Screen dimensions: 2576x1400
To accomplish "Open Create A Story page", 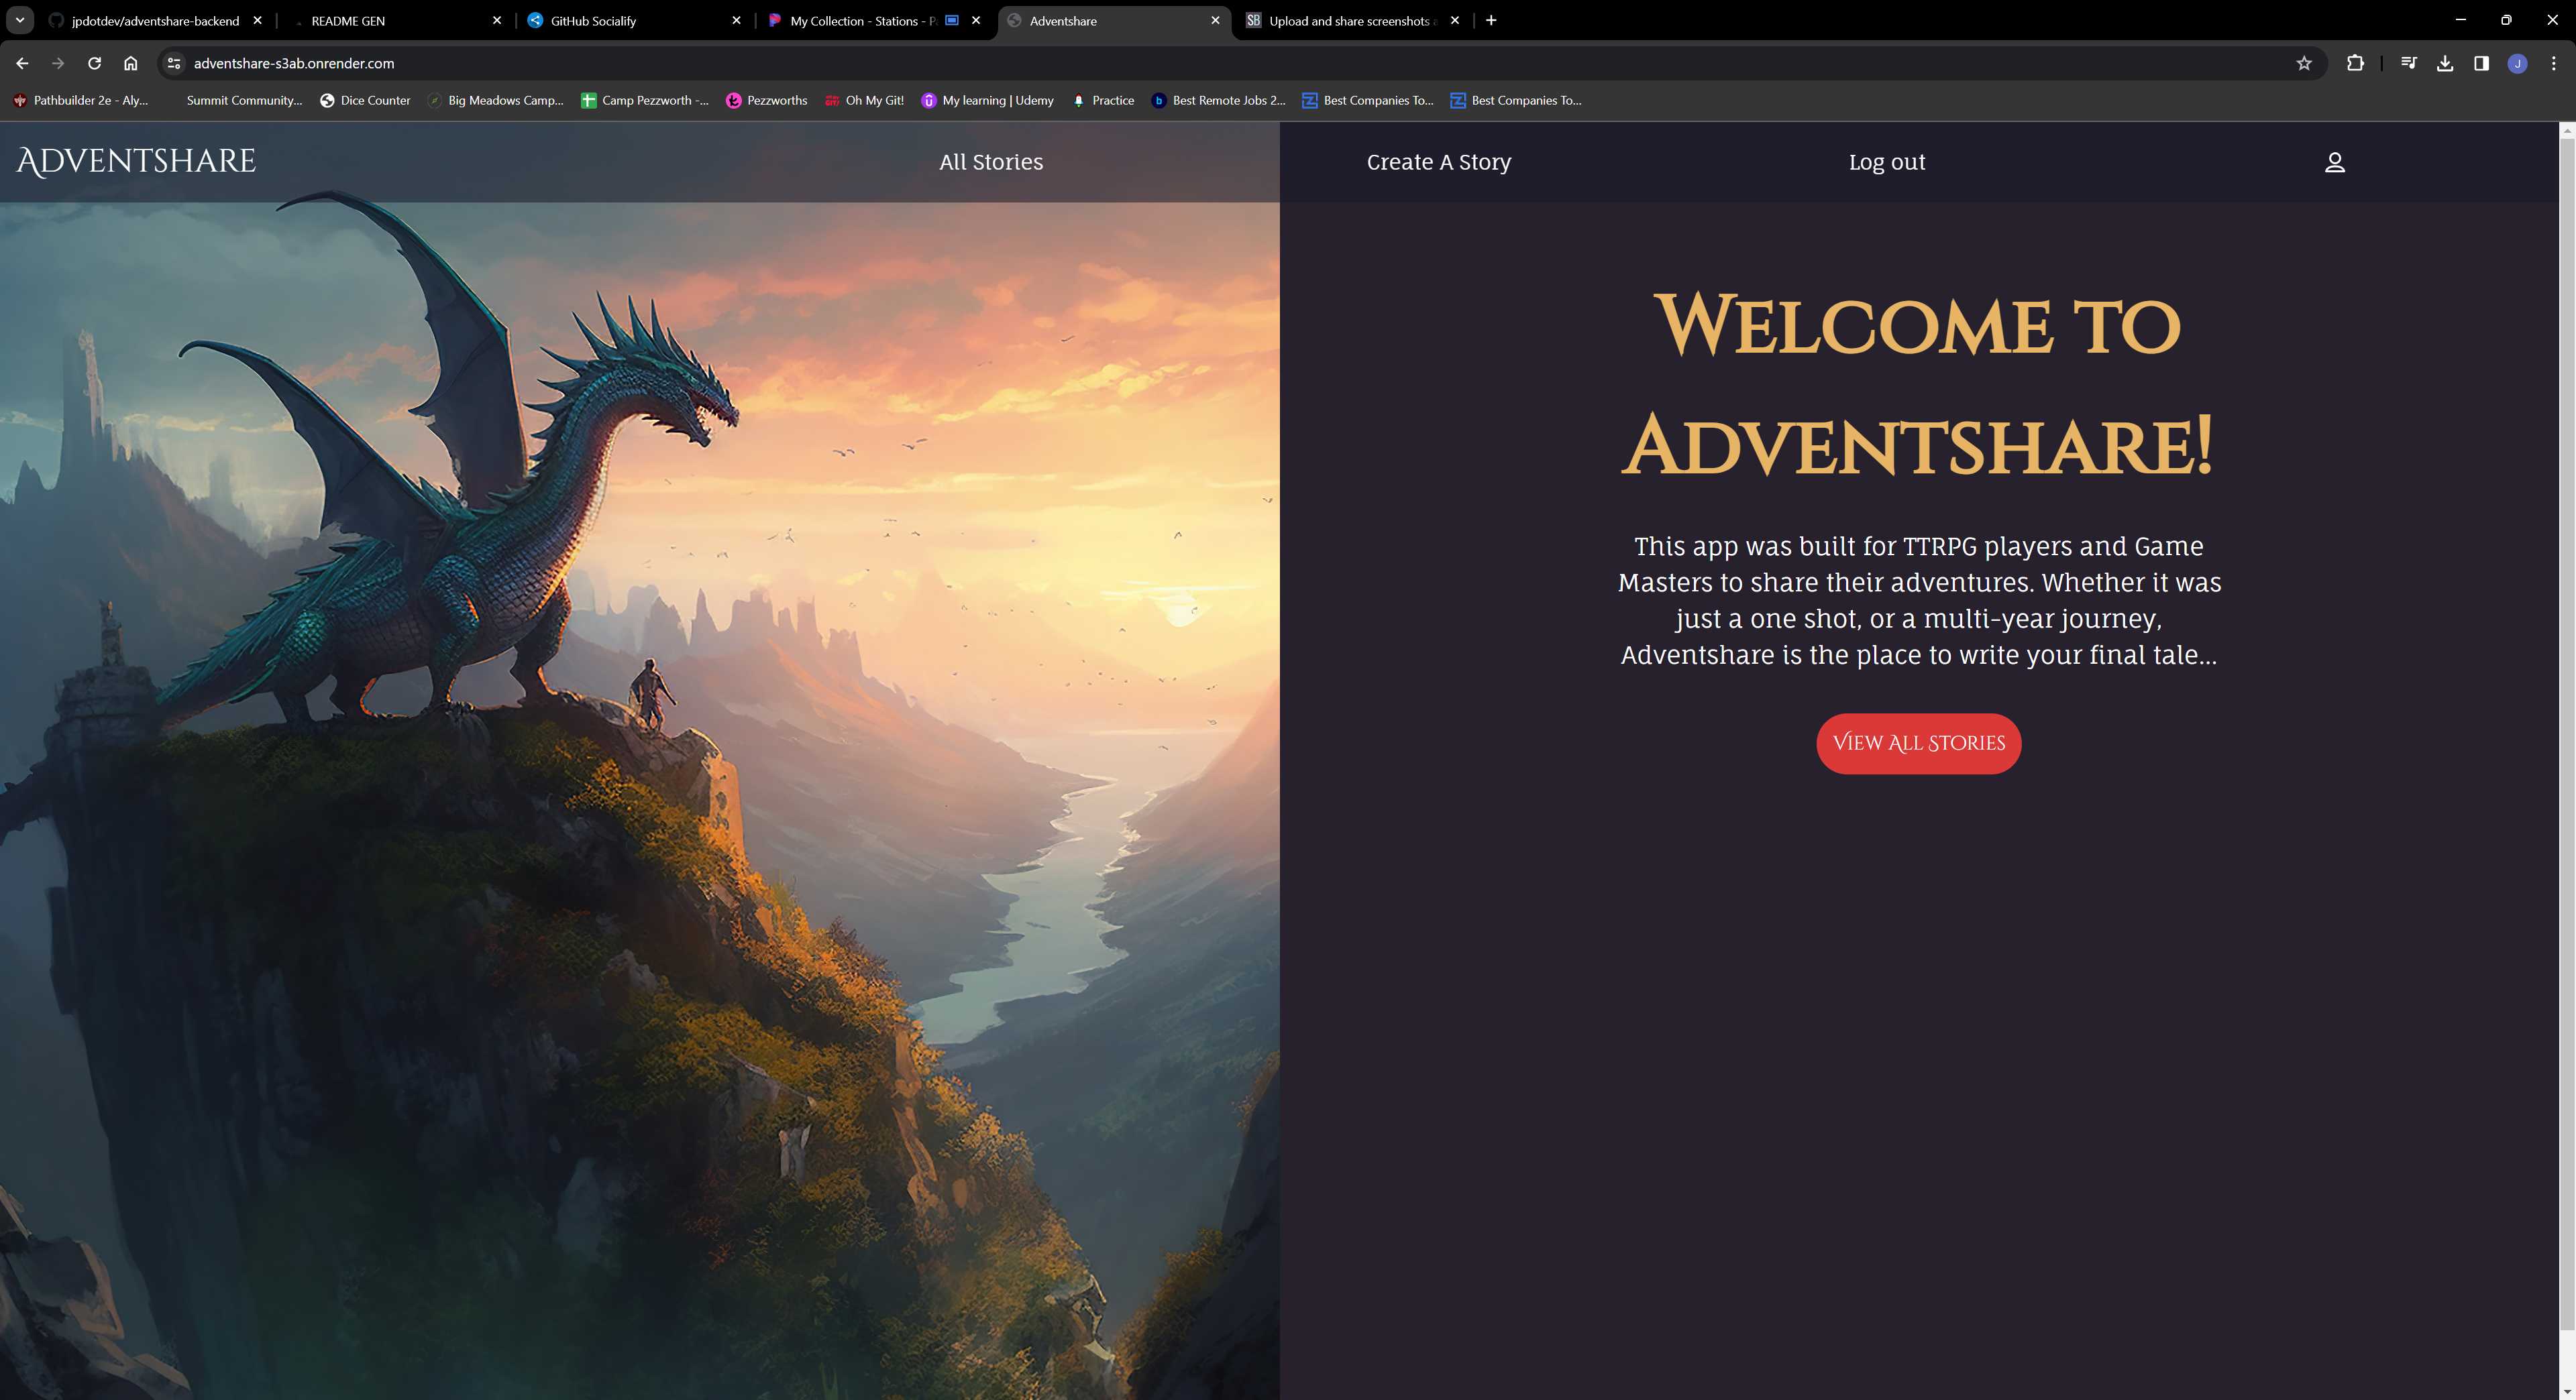I will coord(1439,162).
